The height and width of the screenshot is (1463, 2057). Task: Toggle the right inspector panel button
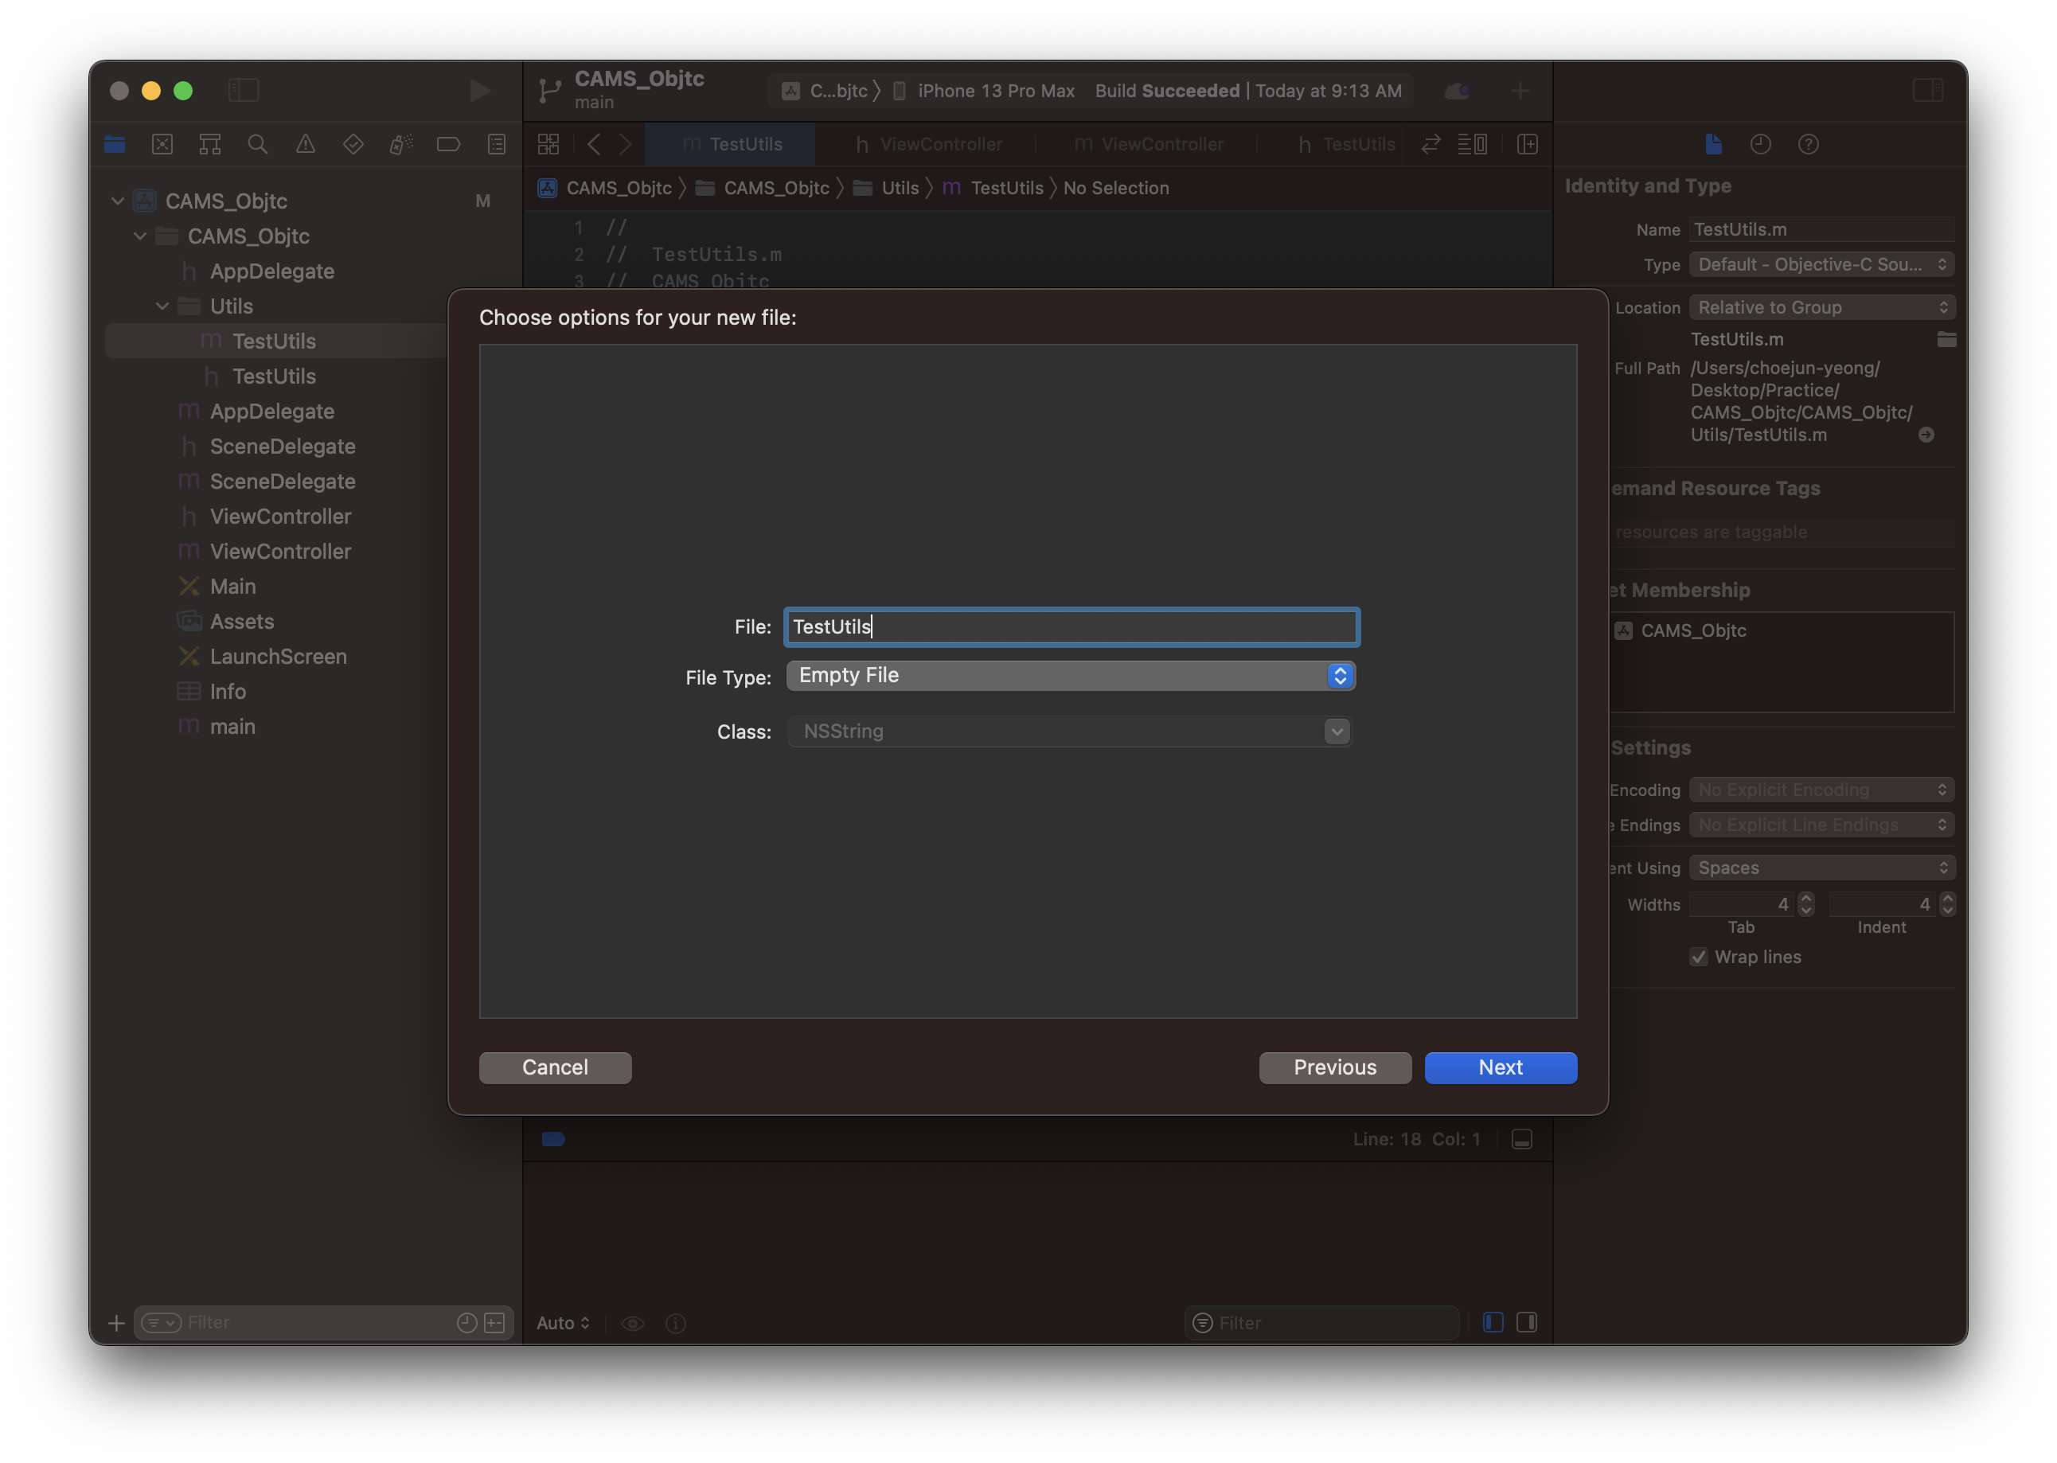[x=1927, y=90]
